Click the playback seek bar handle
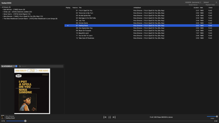This screenshot has width=219, height=123. point(25,121)
